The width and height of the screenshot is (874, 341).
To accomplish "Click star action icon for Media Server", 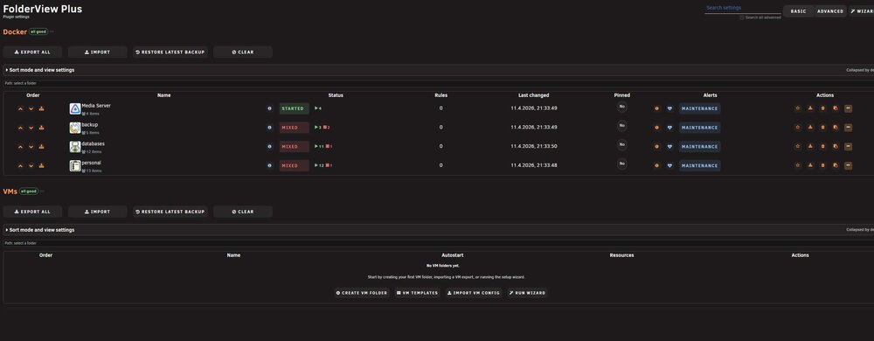I will [x=798, y=108].
